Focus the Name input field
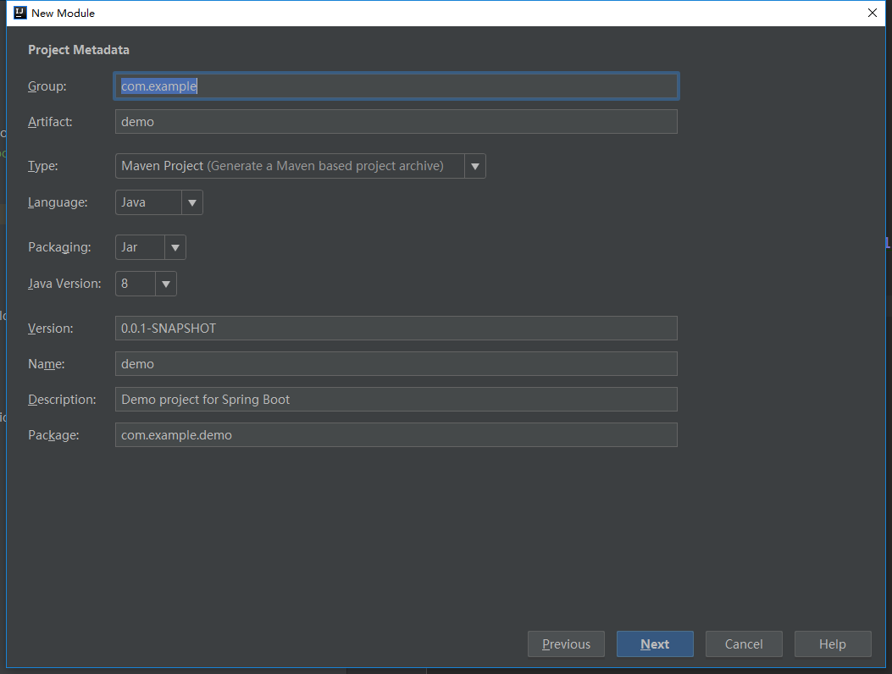Screen dimensions: 892x674 [396, 364]
